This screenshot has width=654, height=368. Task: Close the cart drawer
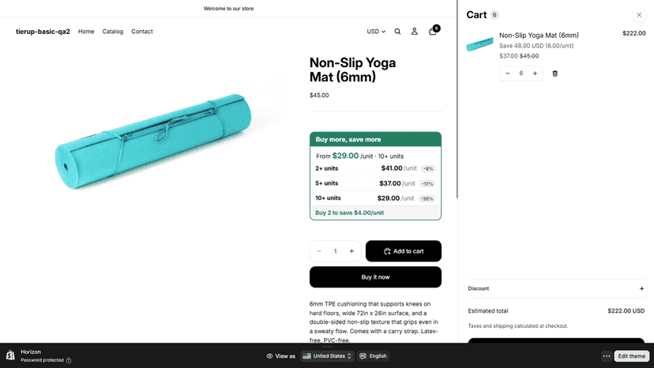click(639, 15)
